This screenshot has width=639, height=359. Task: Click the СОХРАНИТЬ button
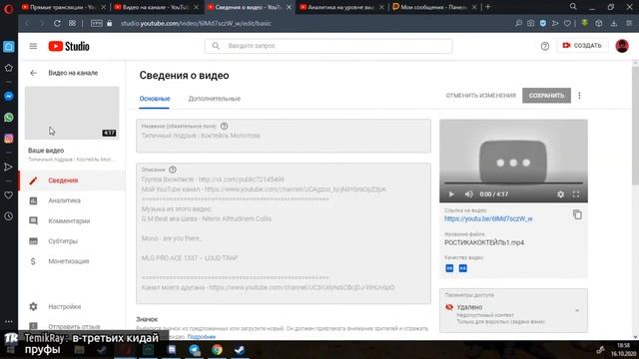pyautogui.click(x=546, y=96)
